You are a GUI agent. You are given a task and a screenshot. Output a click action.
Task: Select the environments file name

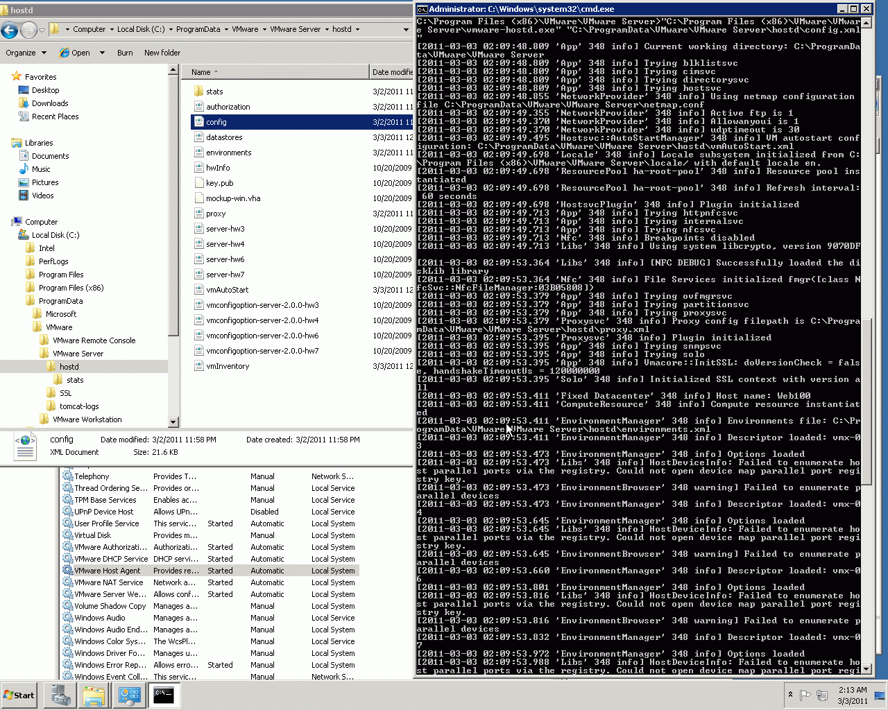tap(229, 153)
